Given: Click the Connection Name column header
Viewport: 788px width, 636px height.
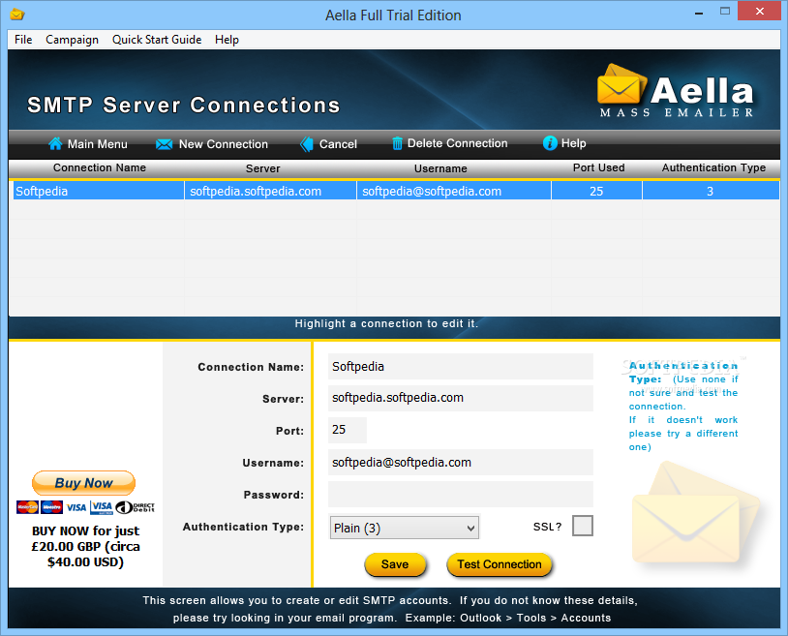Looking at the screenshot, I should (100, 167).
